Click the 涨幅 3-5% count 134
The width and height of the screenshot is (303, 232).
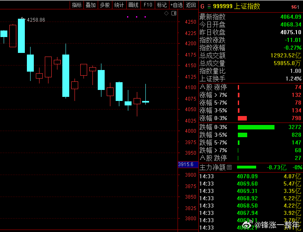[x=296, y=110]
